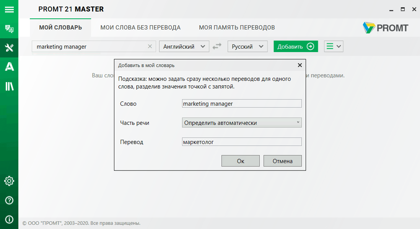Click the "PROMT 21 MASTER" title text
This screenshot has height=229, width=420.
71,9
